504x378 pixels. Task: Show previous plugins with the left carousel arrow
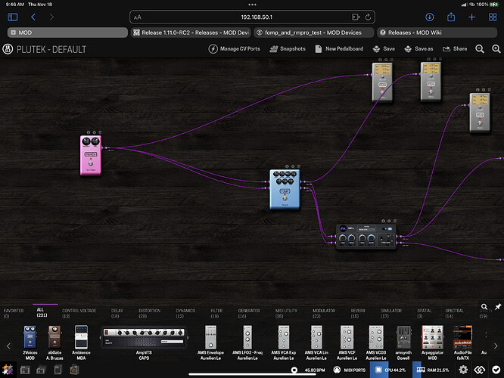8,346
